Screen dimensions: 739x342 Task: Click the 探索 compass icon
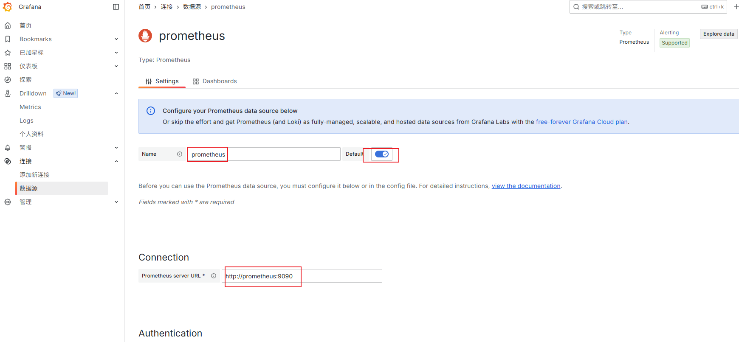[x=8, y=80]
